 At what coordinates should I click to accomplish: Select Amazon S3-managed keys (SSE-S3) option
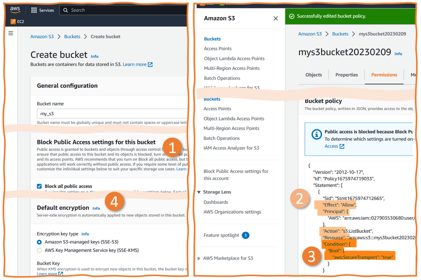point(39,242)
